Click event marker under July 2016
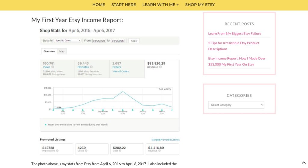Image resolution: width=308 pixels, height=168 pixels. click(x=83, y=110)
